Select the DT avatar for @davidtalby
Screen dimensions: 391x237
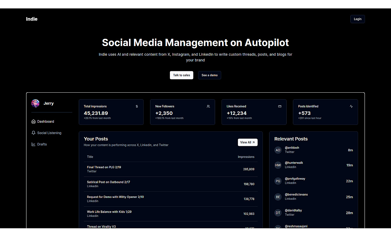[278, 213]
